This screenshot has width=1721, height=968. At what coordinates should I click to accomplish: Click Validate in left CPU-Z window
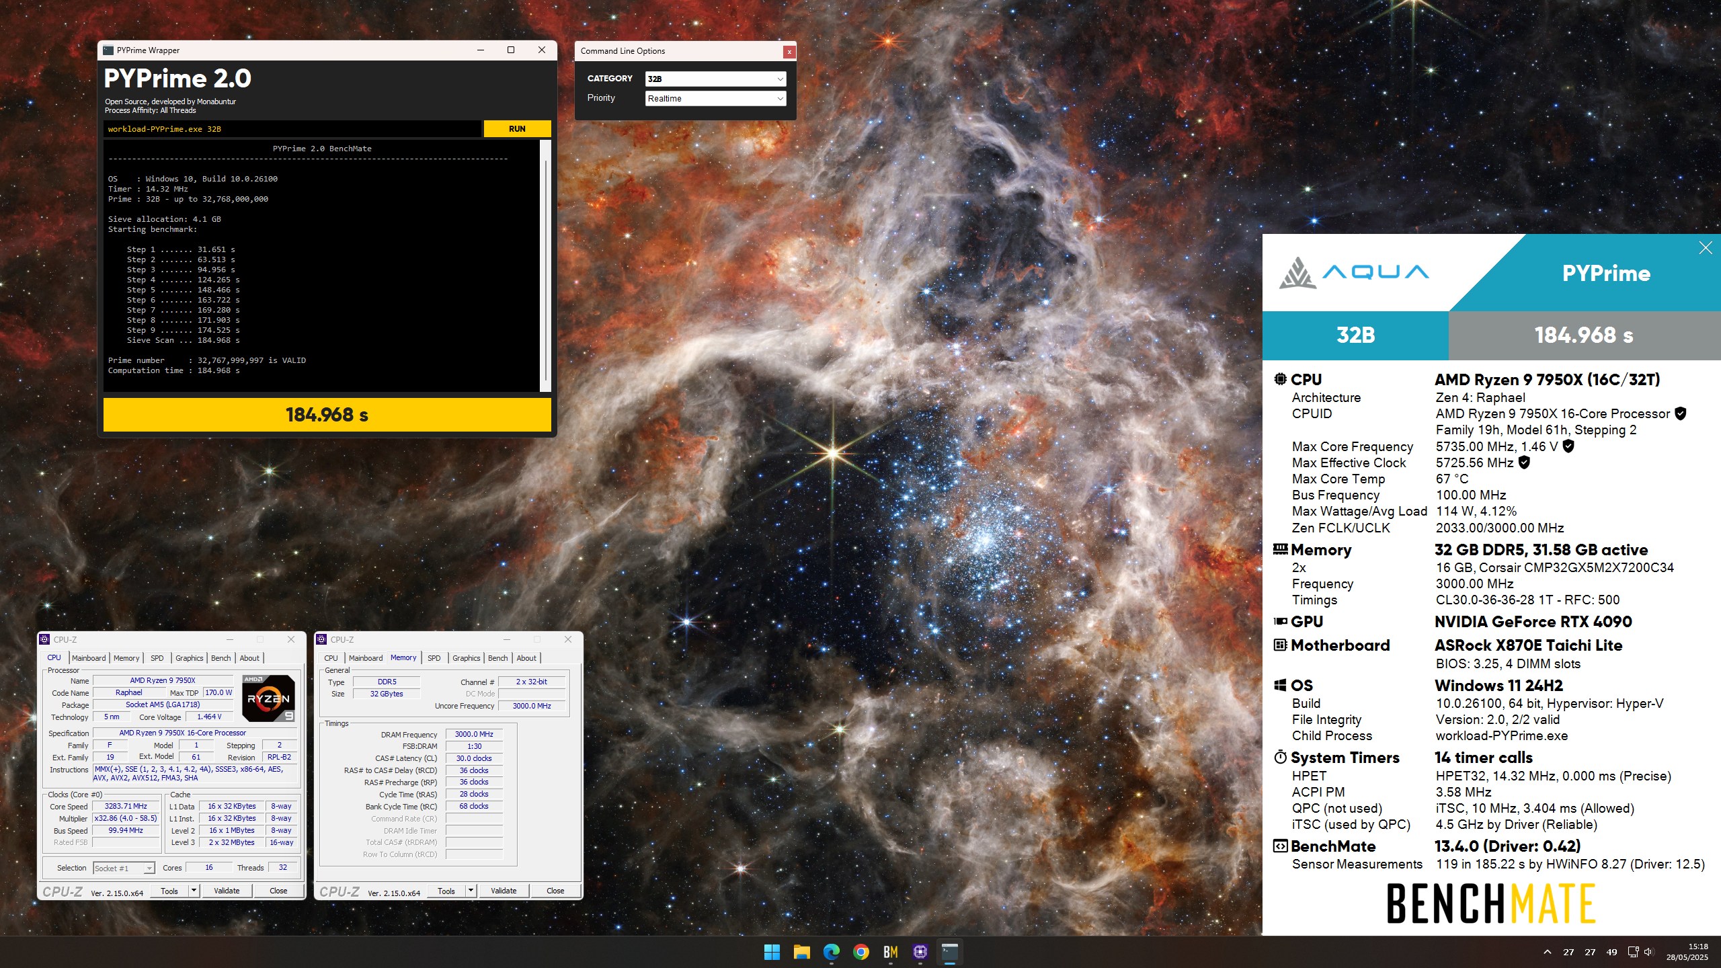[x=227, y=891]
